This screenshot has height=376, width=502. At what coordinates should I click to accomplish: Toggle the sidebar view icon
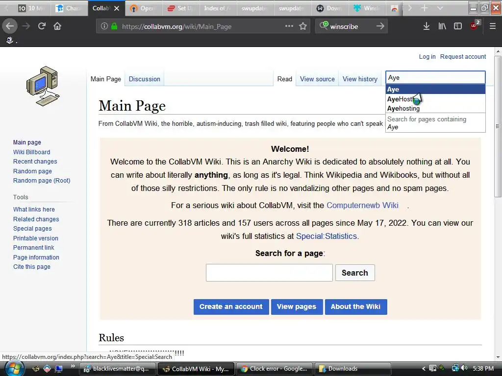point(458,26)
